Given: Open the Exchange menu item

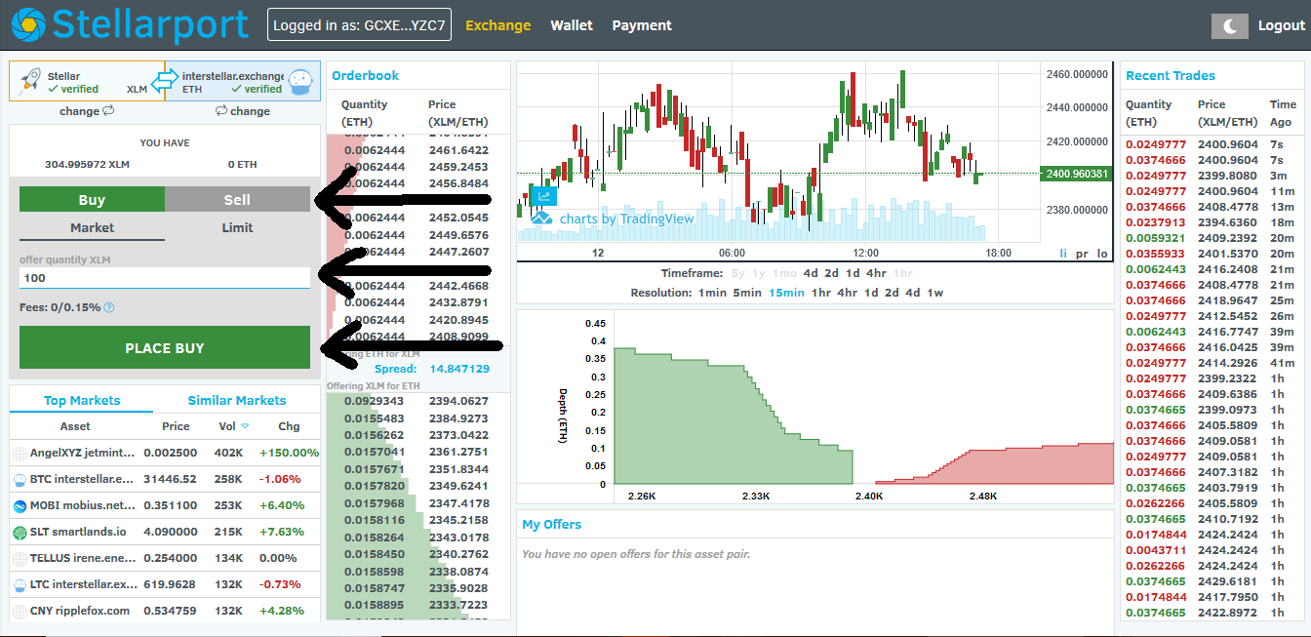Looking at the screenshot, I should 498,25.
